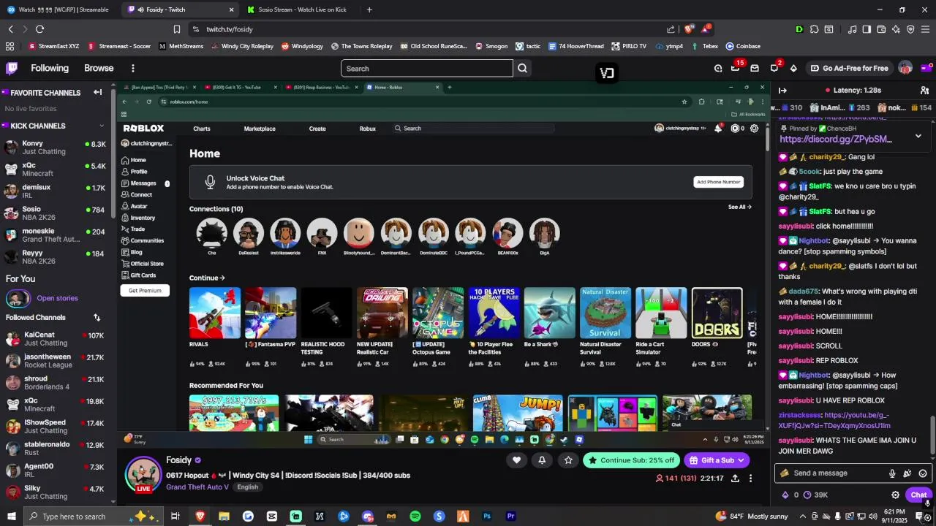This screenshot has width=936, height=526.
Task: Open a new browser tab plus button
Action: click(x=369, y=9)
